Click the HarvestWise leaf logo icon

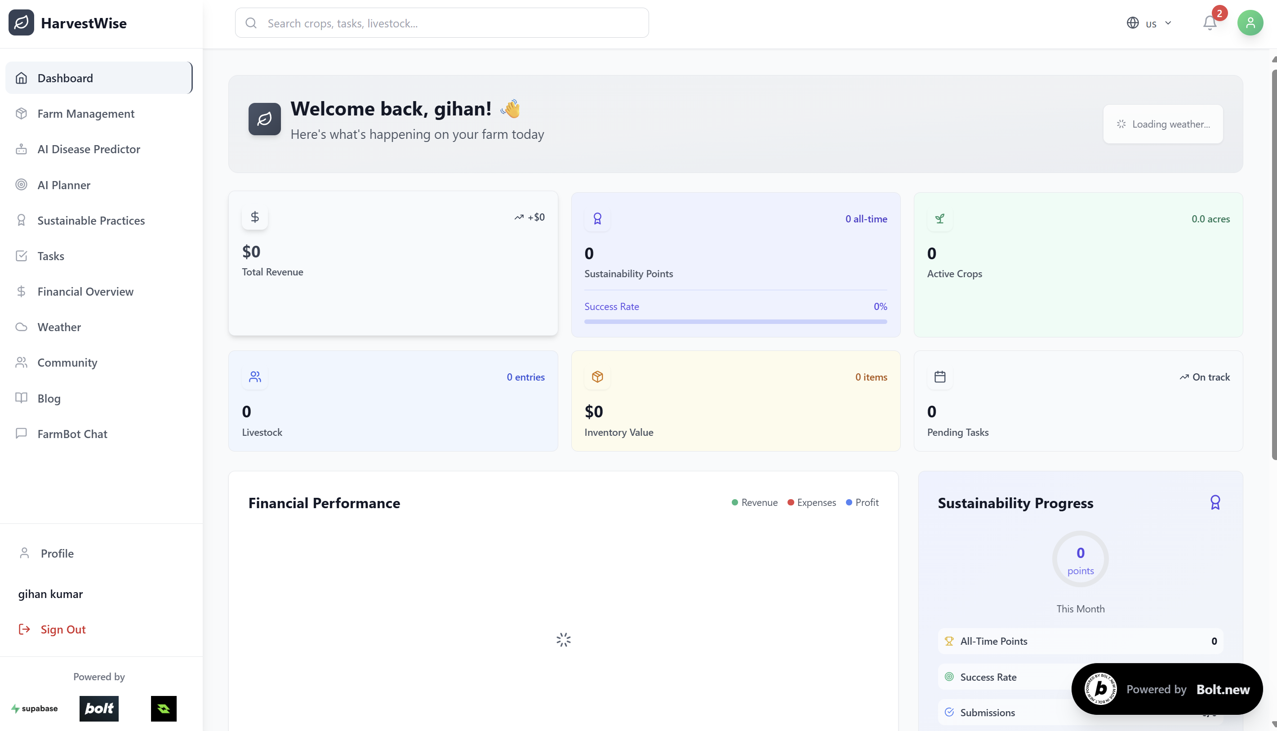(x=21, y=23)
